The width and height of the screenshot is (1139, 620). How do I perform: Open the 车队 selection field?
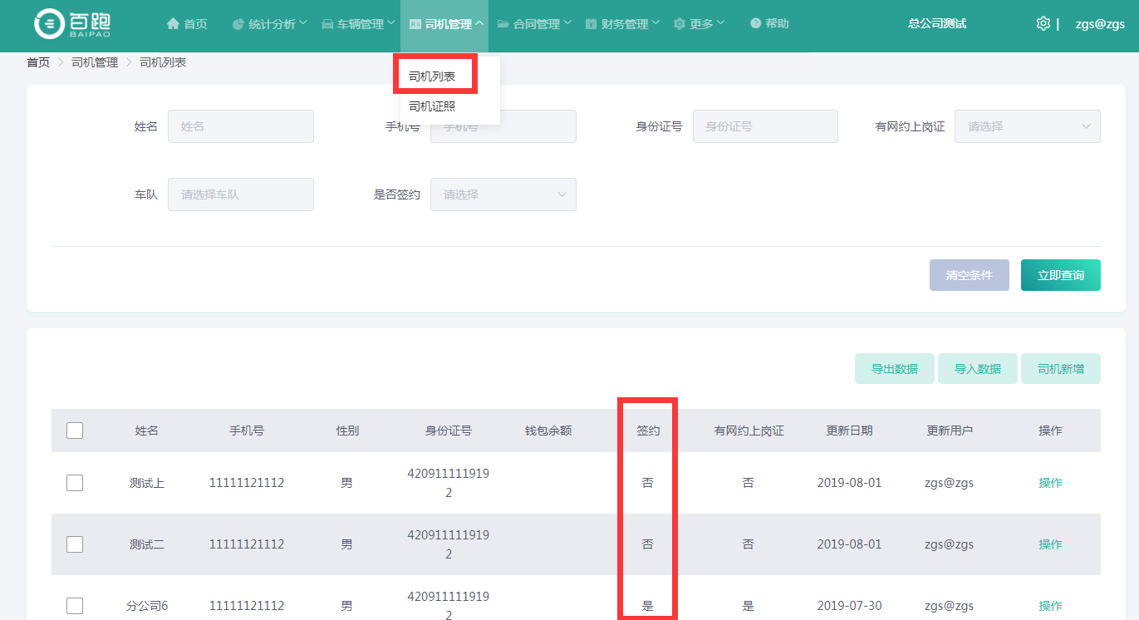(x=240, y=194)
